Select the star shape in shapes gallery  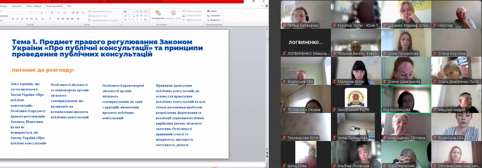click(145, 19)
